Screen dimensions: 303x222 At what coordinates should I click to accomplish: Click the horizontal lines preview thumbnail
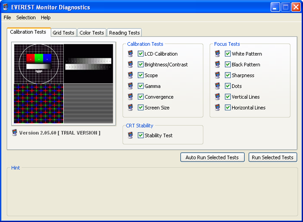click(x=88, y=103)
